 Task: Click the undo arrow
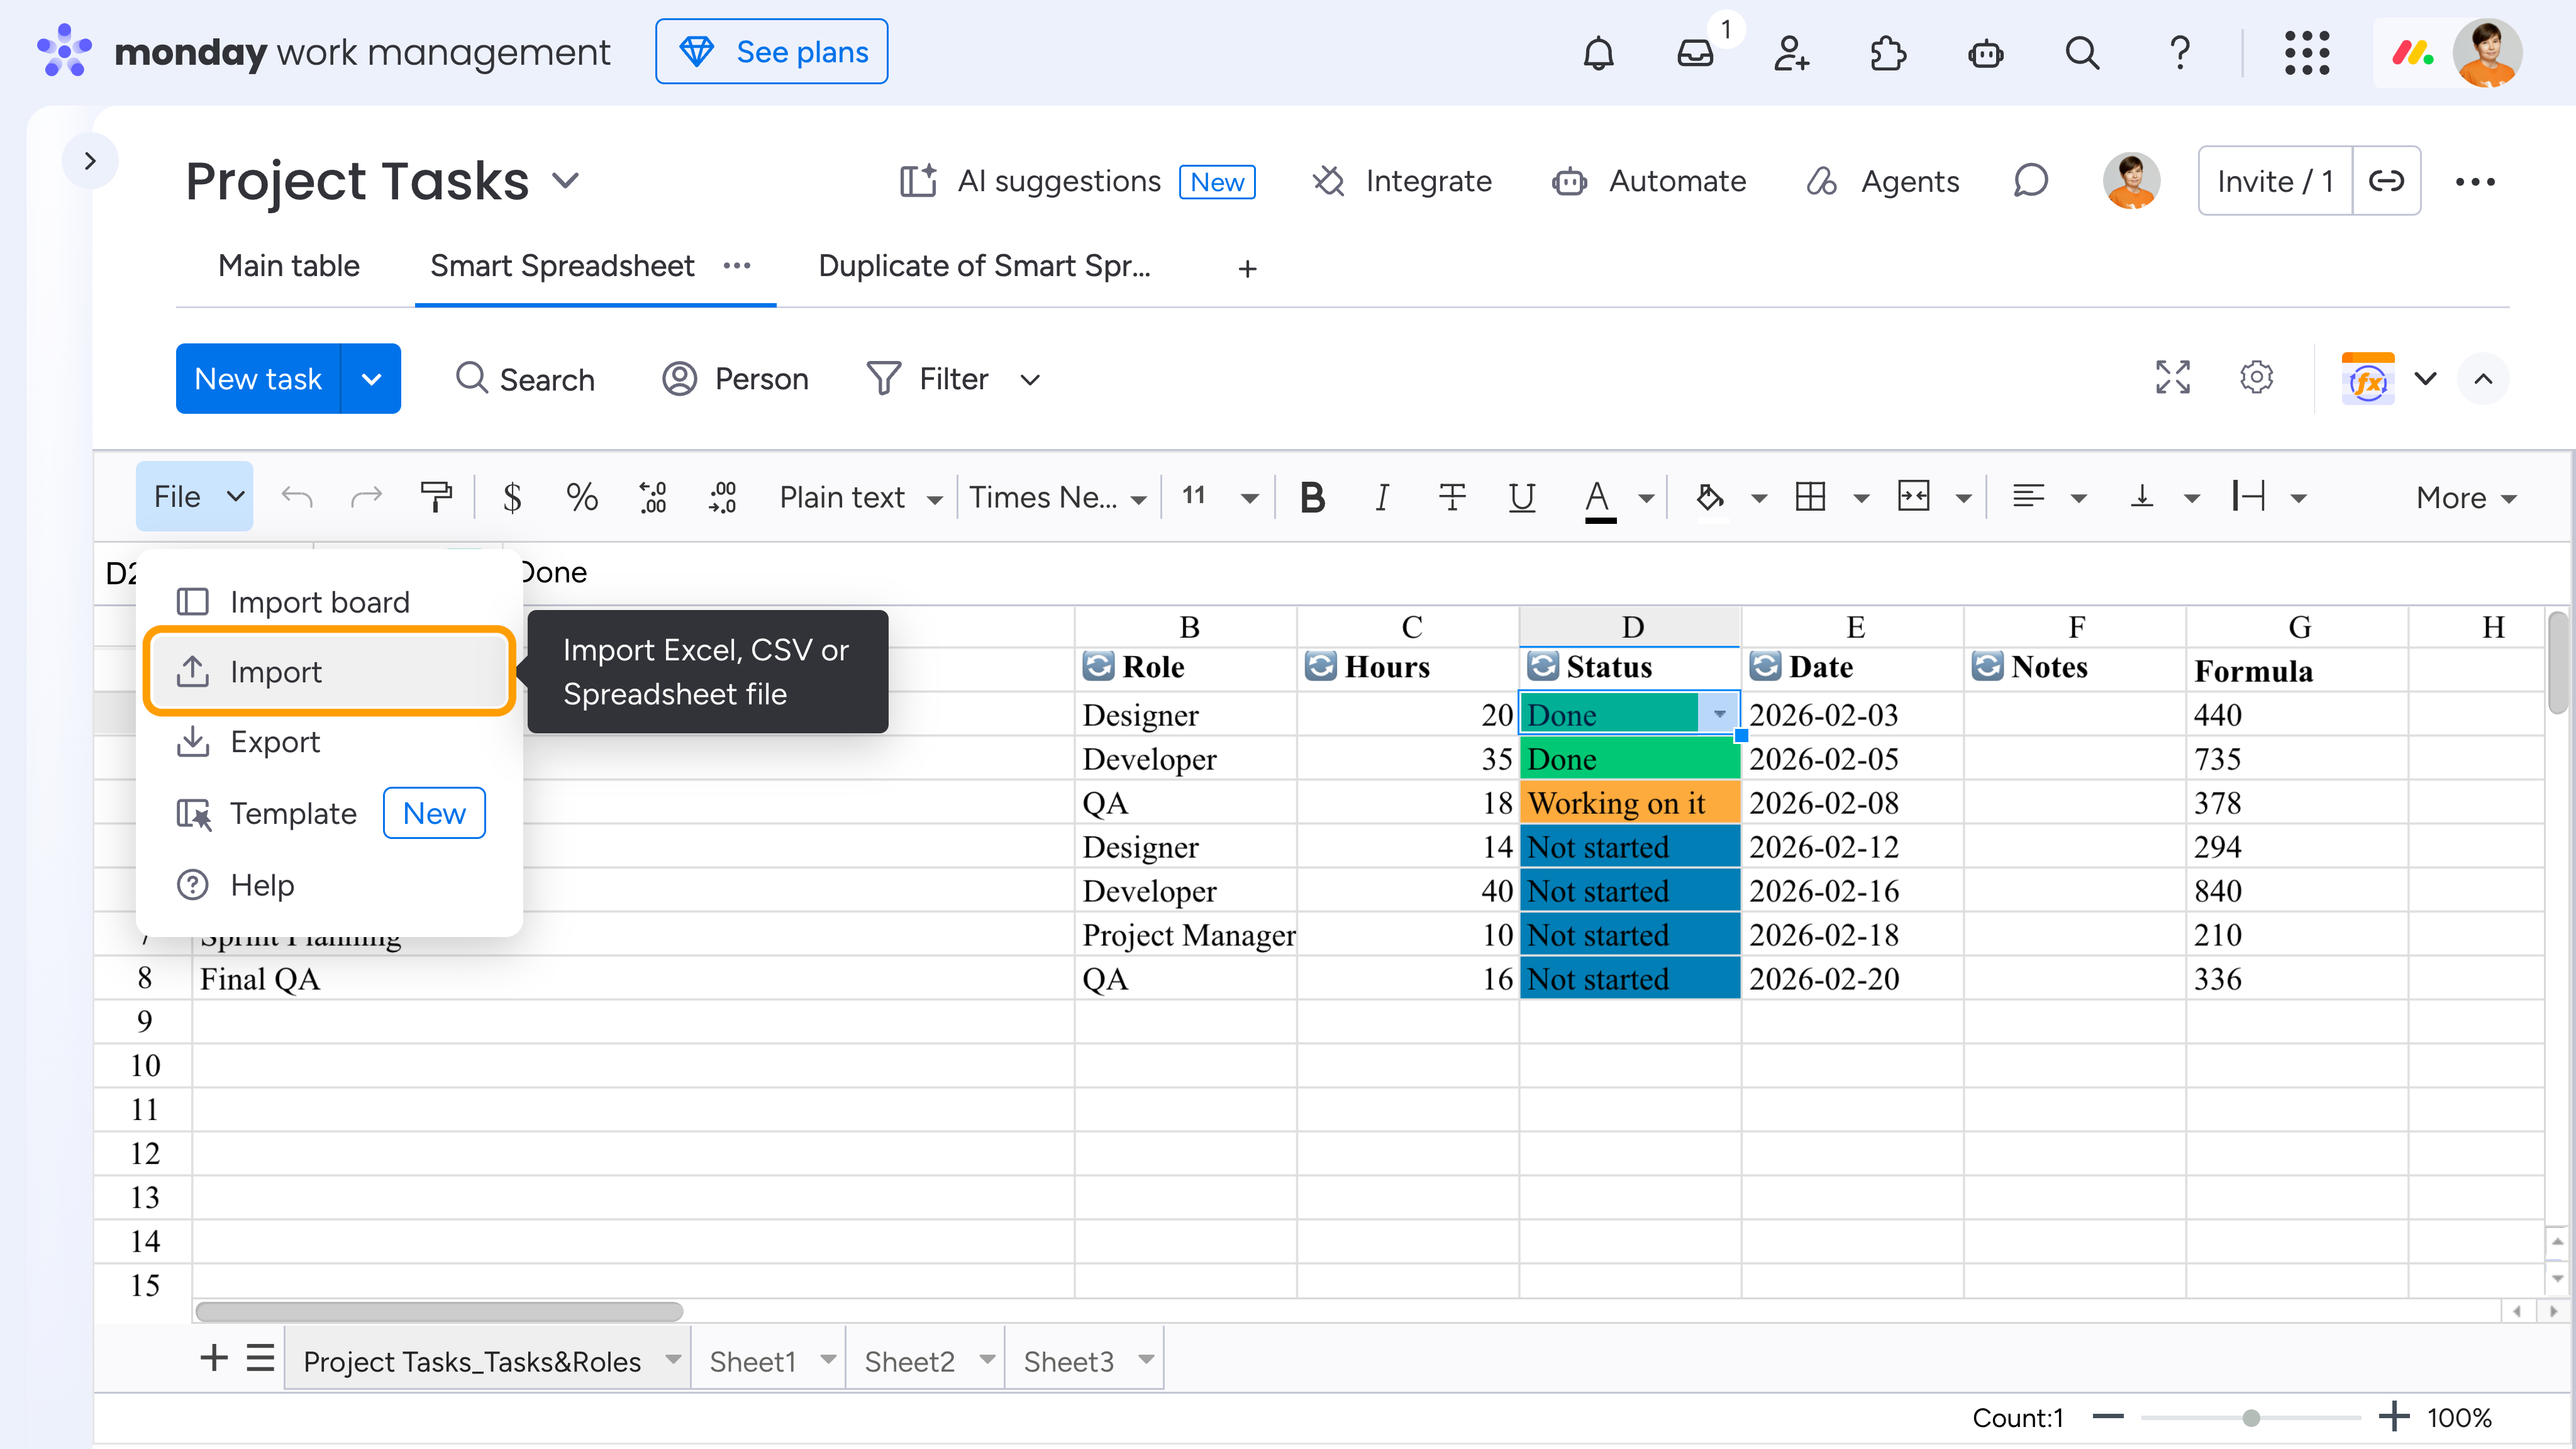coord(297,497)
